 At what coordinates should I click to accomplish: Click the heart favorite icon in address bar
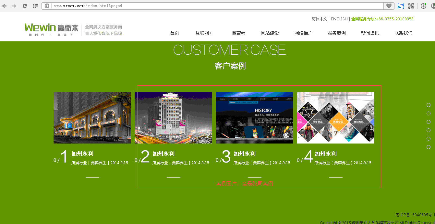[389, 6]
